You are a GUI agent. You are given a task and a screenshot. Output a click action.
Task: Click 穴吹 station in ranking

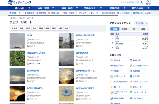pyautogui.click(x=117, y=39)
